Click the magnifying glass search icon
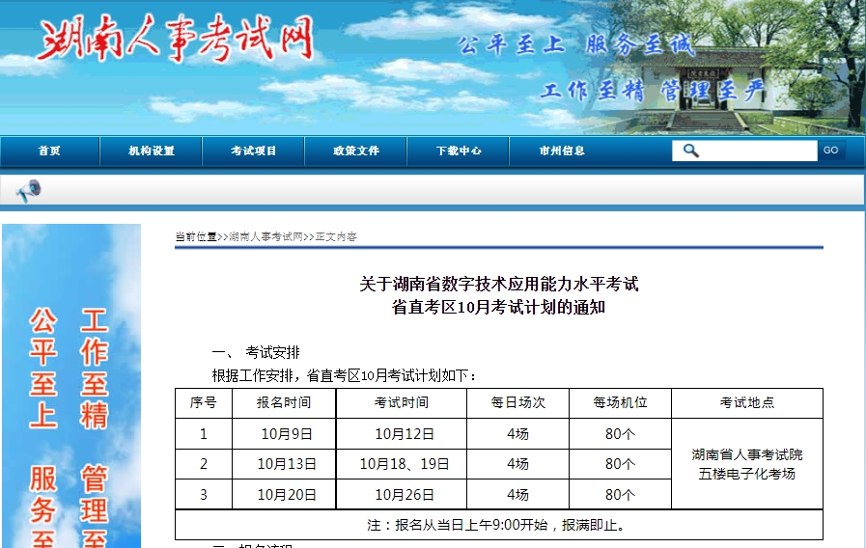Viewport: 866px width, 548px height. pos(690,151)
